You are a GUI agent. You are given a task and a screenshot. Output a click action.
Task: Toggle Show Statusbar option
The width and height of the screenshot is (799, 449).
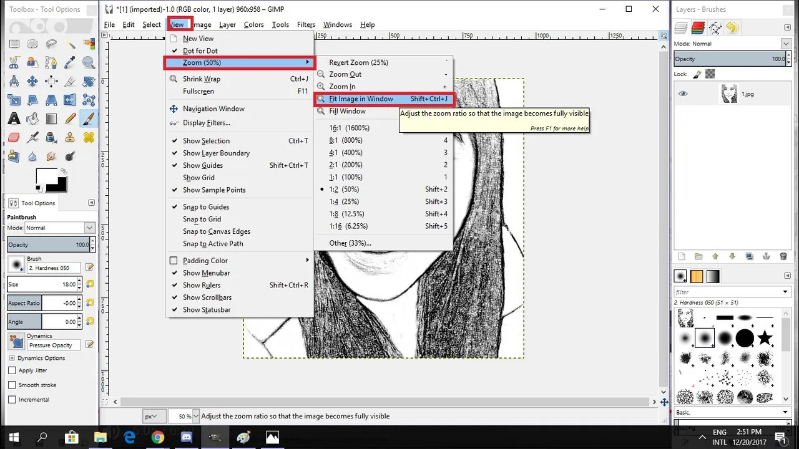239,310
